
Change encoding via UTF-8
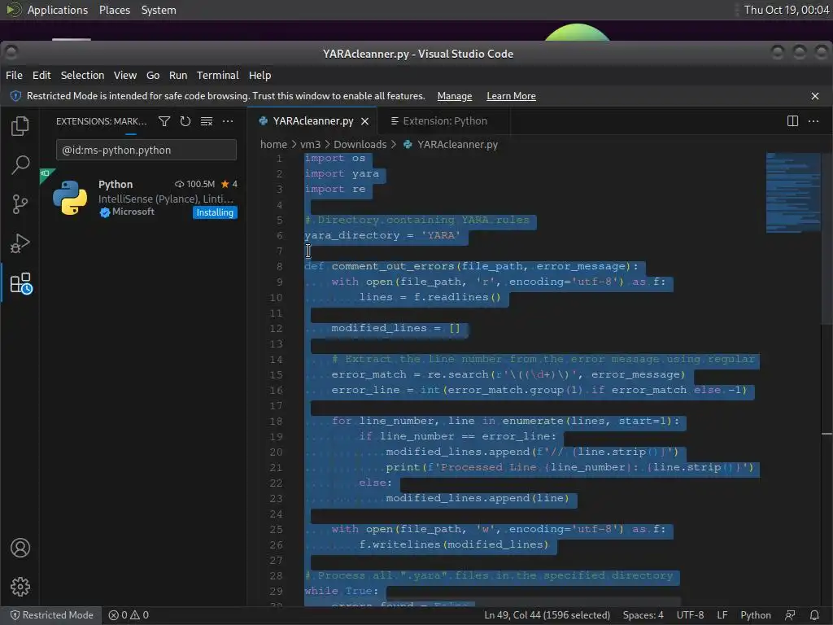tap(690, 615)
